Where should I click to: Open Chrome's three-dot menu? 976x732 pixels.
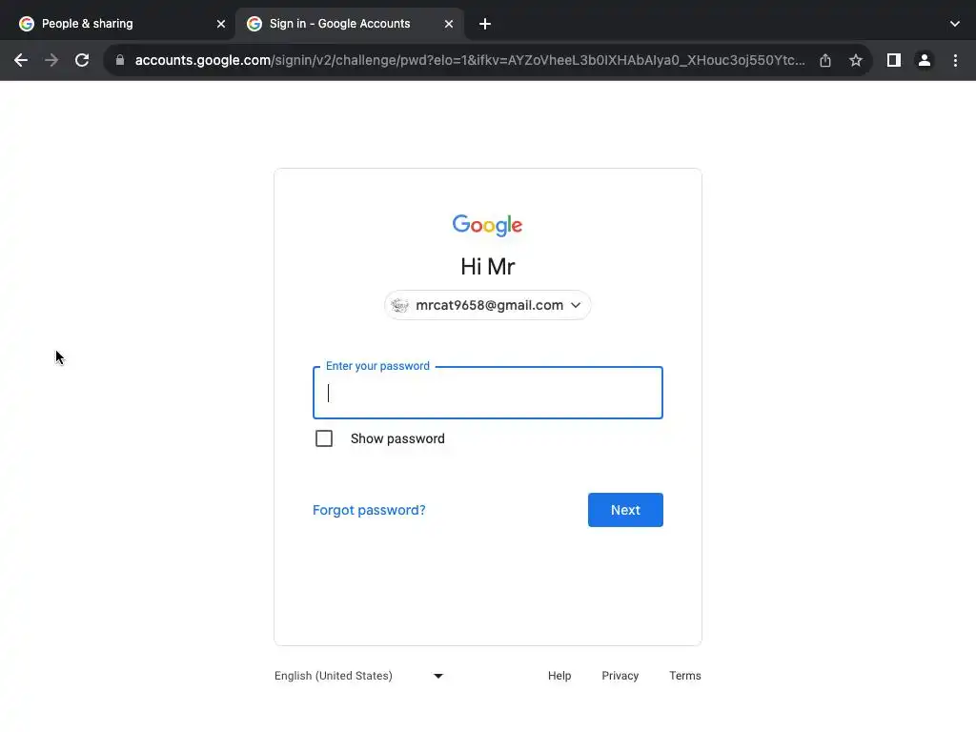click(955, 60)
